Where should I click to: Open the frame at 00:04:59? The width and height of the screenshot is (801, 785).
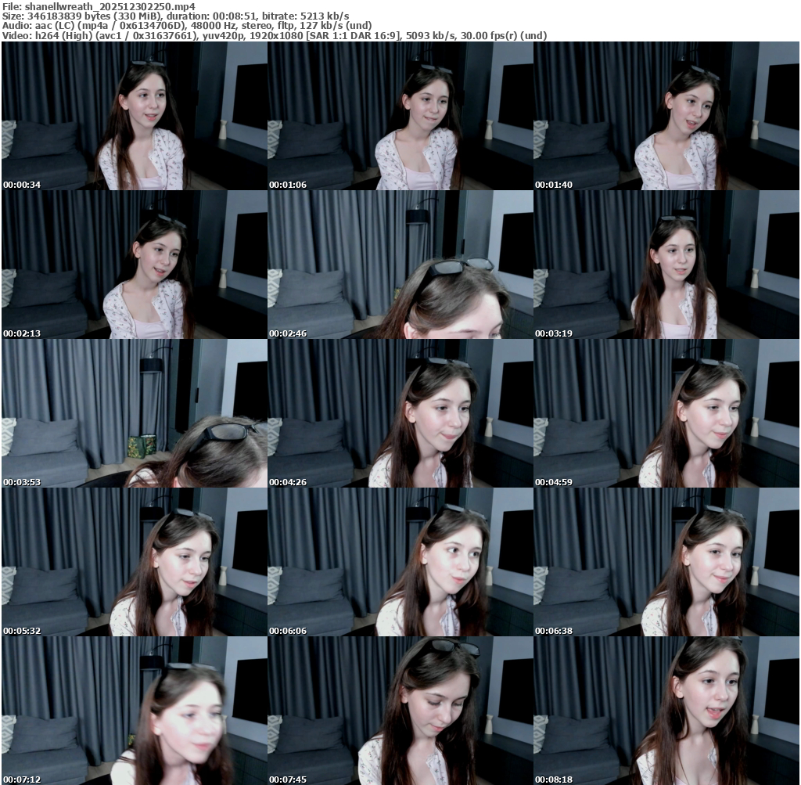pos(666,413)
